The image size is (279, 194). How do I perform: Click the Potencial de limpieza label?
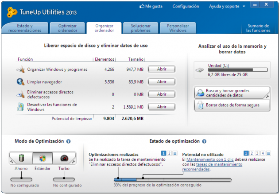[x=72, y=119]
